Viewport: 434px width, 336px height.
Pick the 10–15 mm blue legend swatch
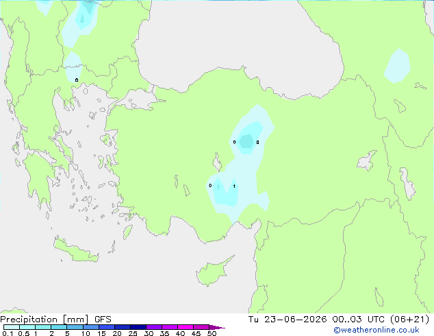click(91, 327)
